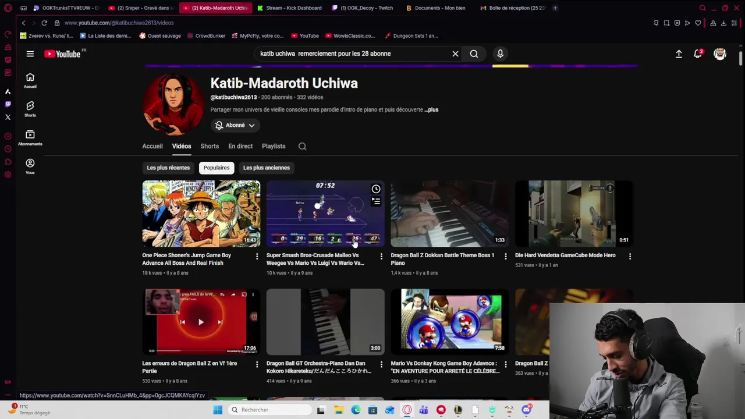745x419 pixels.
Task: Open a new browser tab with plus
Action: click(x=555, y=8)
